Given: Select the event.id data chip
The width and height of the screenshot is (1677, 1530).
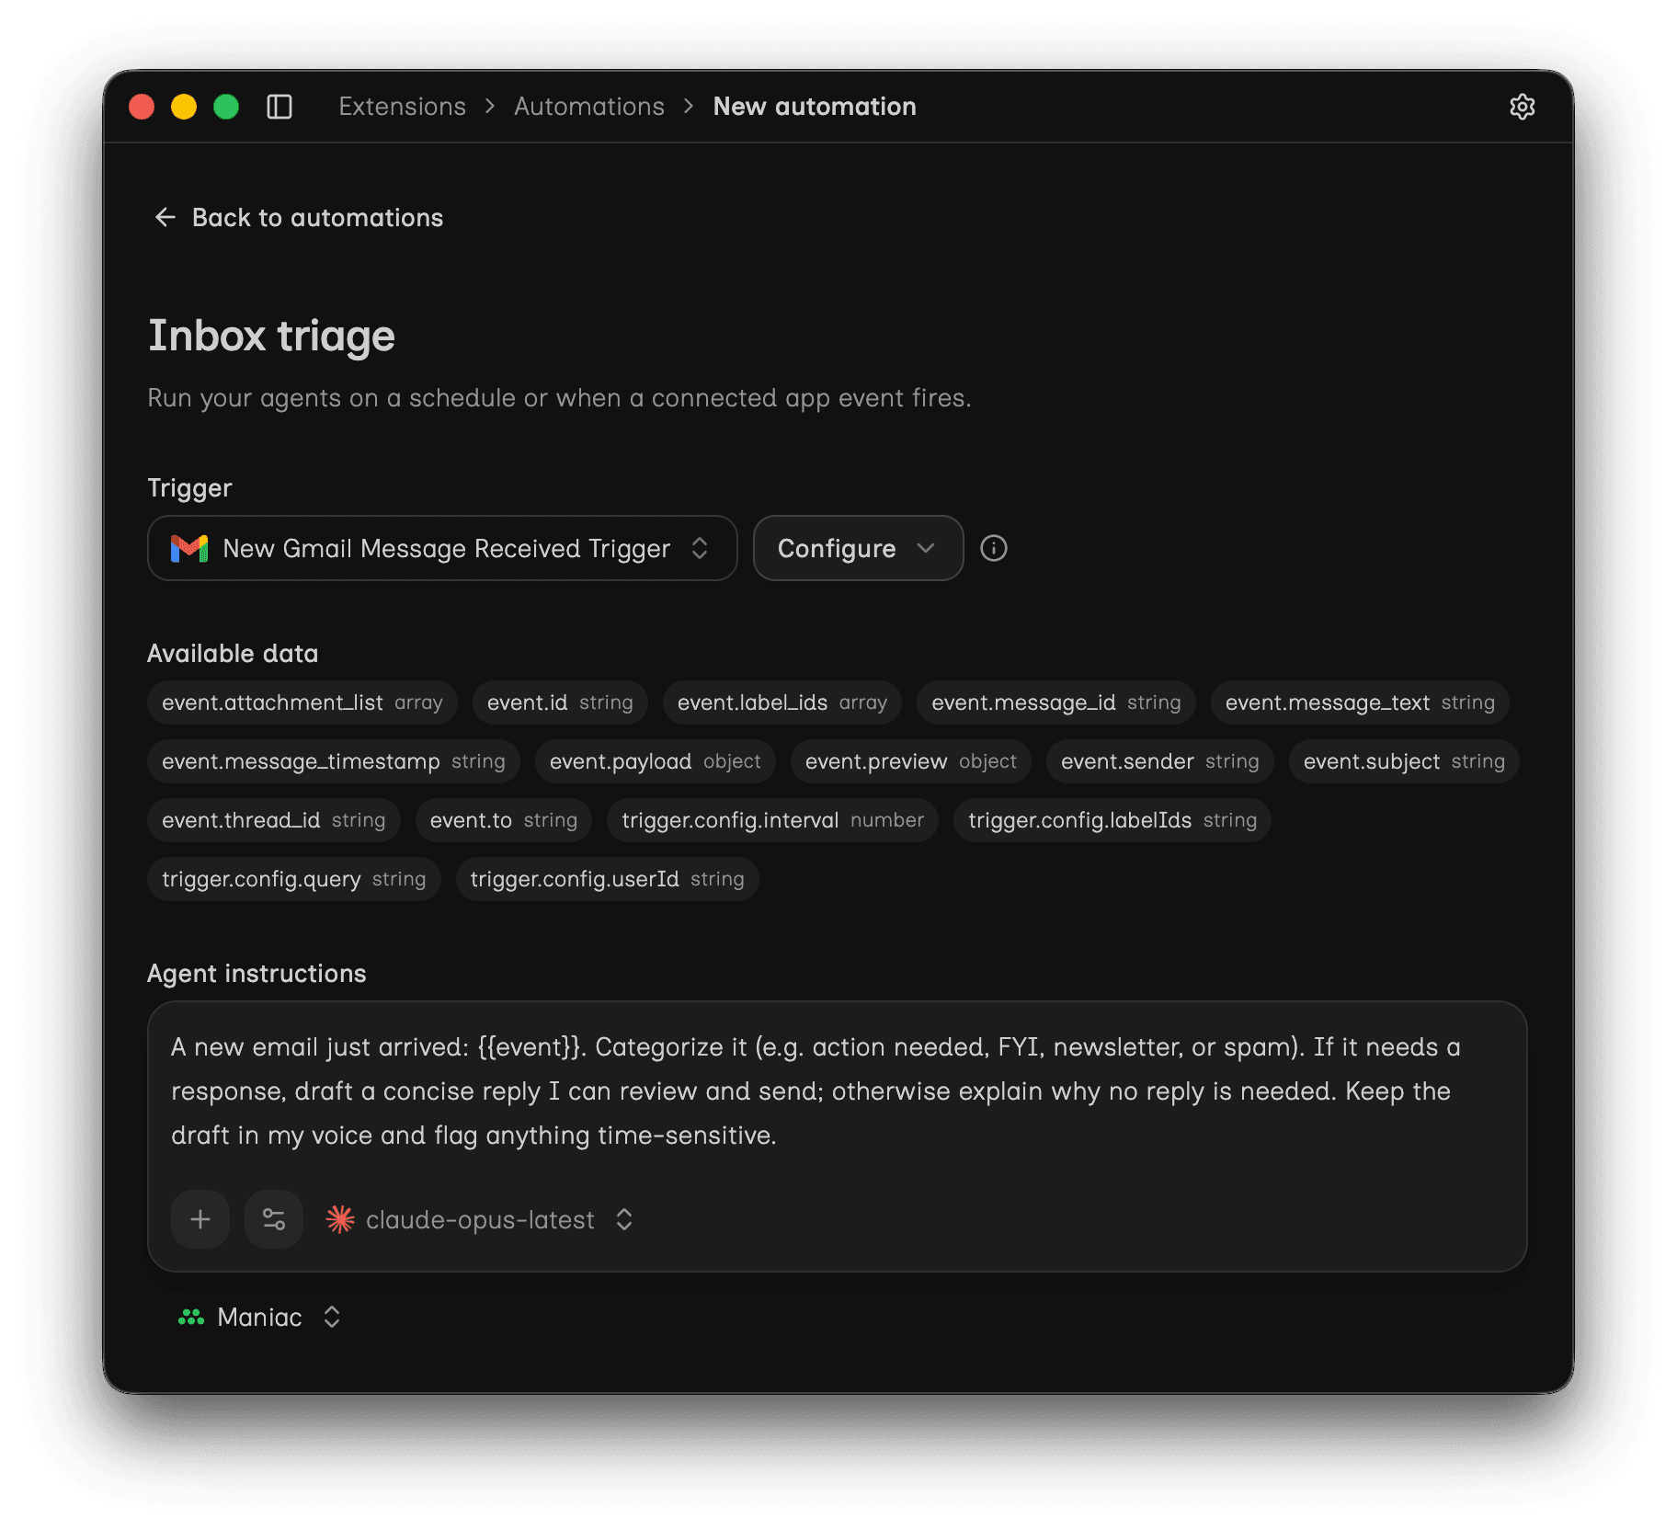Looking at the screenshot, I should pyautogui.click(x=560, y=702).
